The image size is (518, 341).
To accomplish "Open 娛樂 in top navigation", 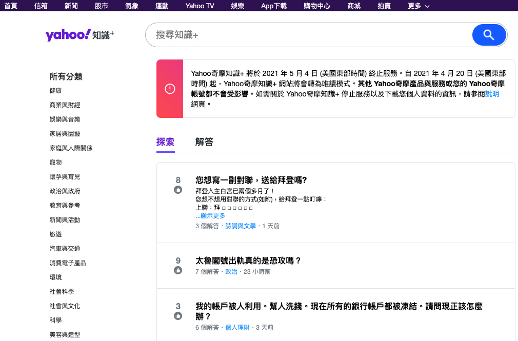I will (x=237, y=6).
